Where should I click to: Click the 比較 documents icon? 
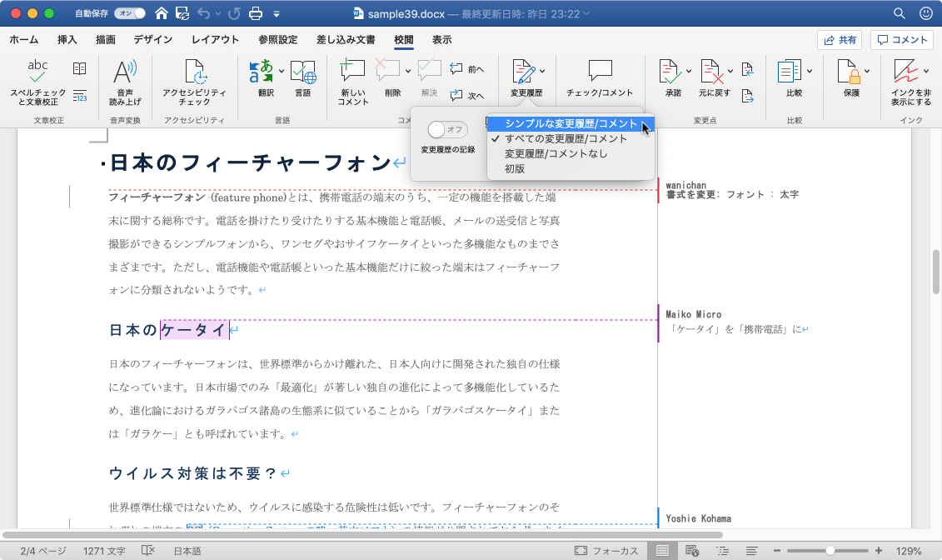coord(789,73)
